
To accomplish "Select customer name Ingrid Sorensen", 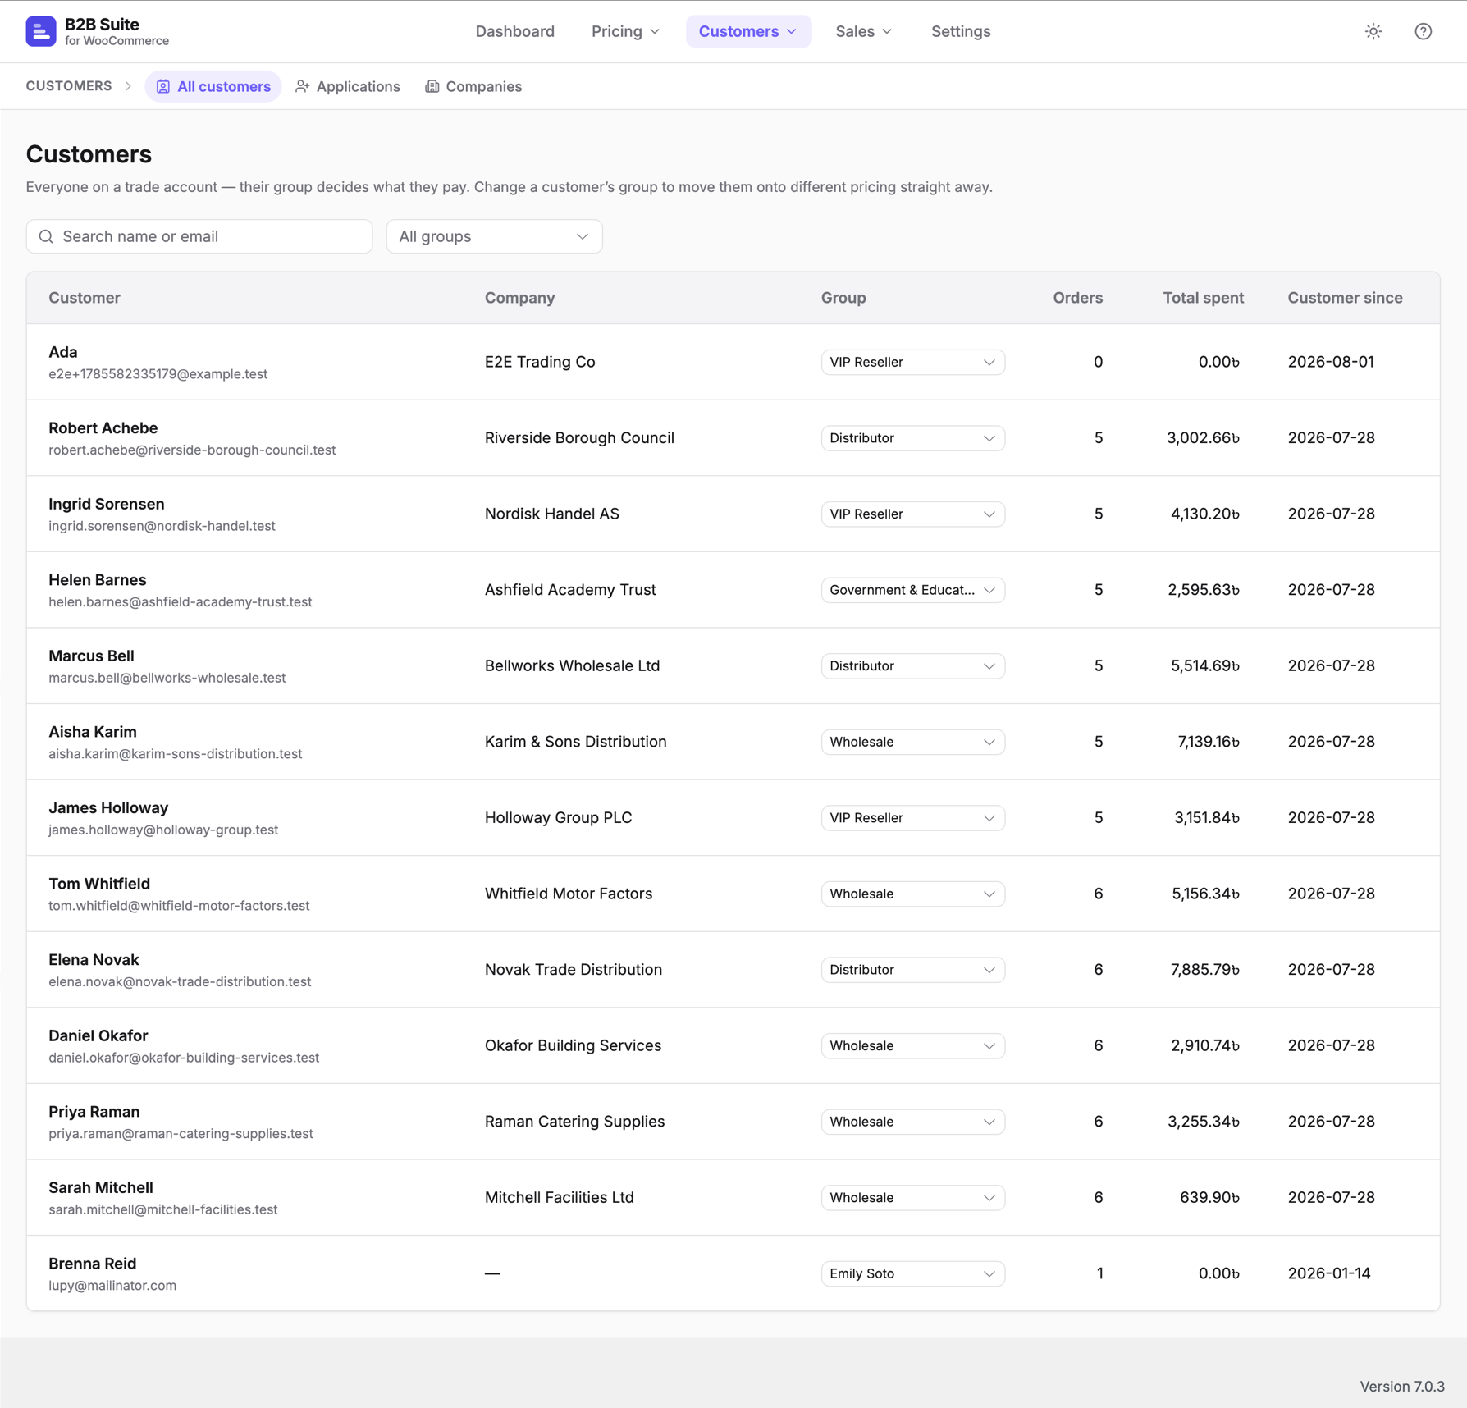I will point(107,504).
